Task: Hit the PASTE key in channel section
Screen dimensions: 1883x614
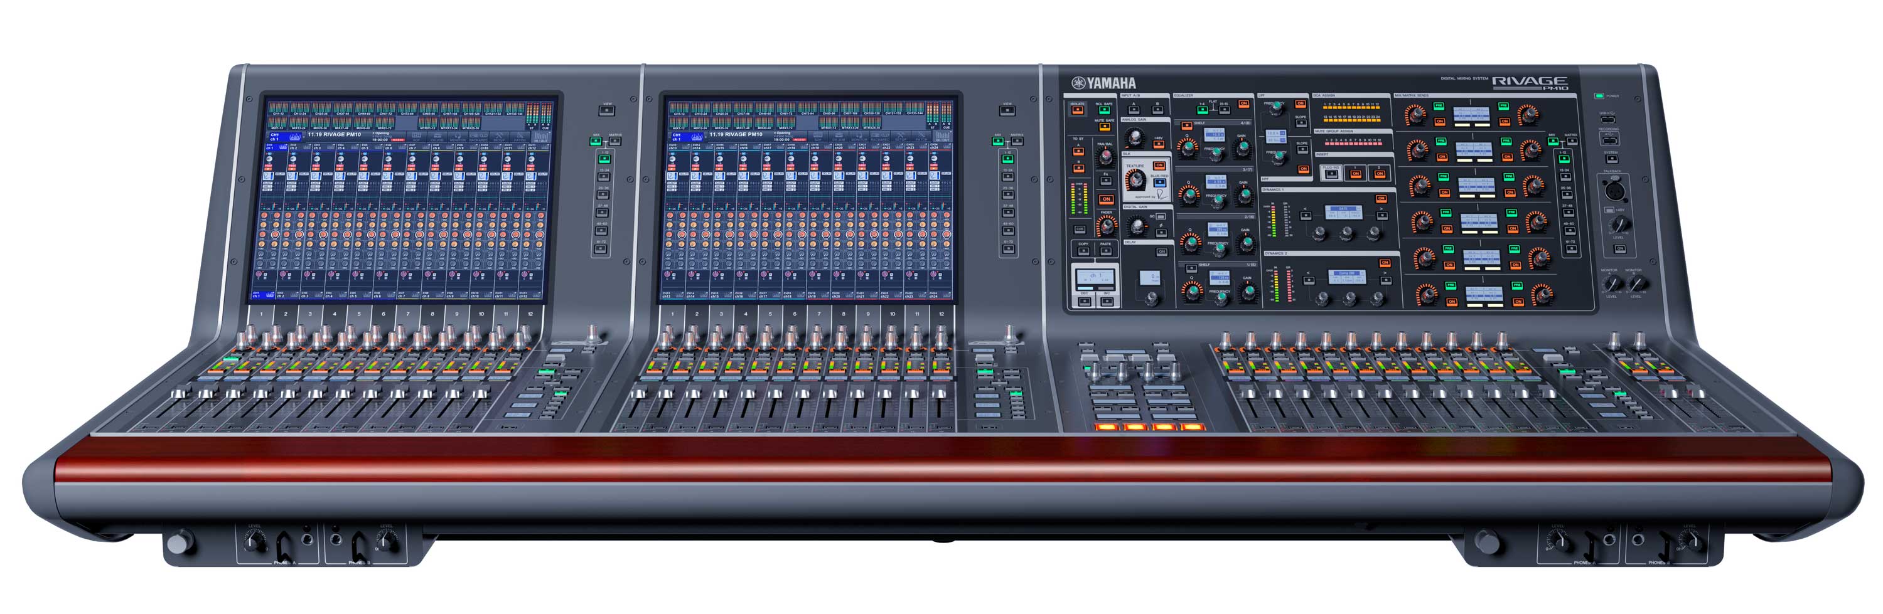Action: pyautogui.click(x=1106, y=251)
